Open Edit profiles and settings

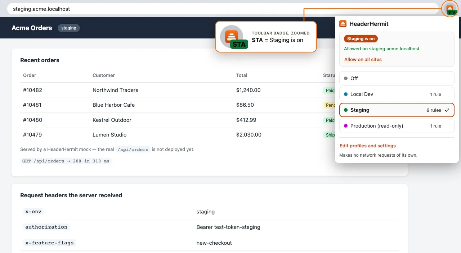click(368, 146)
